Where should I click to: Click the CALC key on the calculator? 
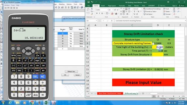19,55
